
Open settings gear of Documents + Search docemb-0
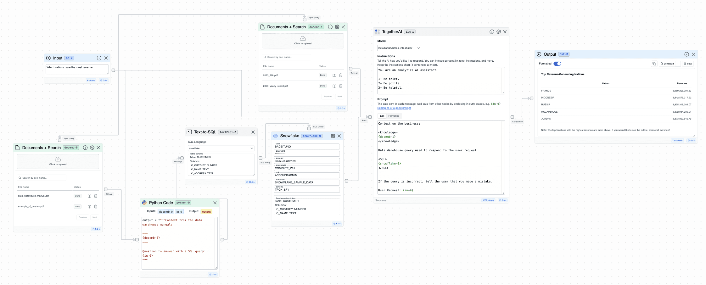[92, 148]
